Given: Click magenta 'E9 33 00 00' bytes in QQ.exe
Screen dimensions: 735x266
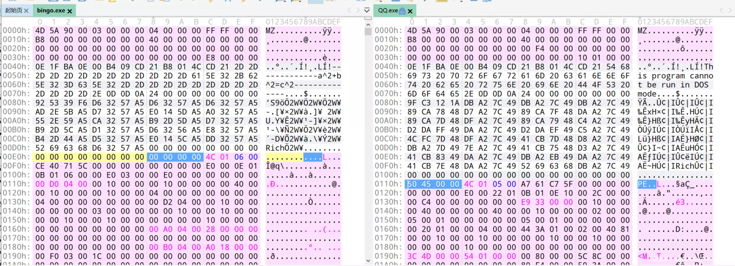Looking at the screenshot, I should coord(547,202).
